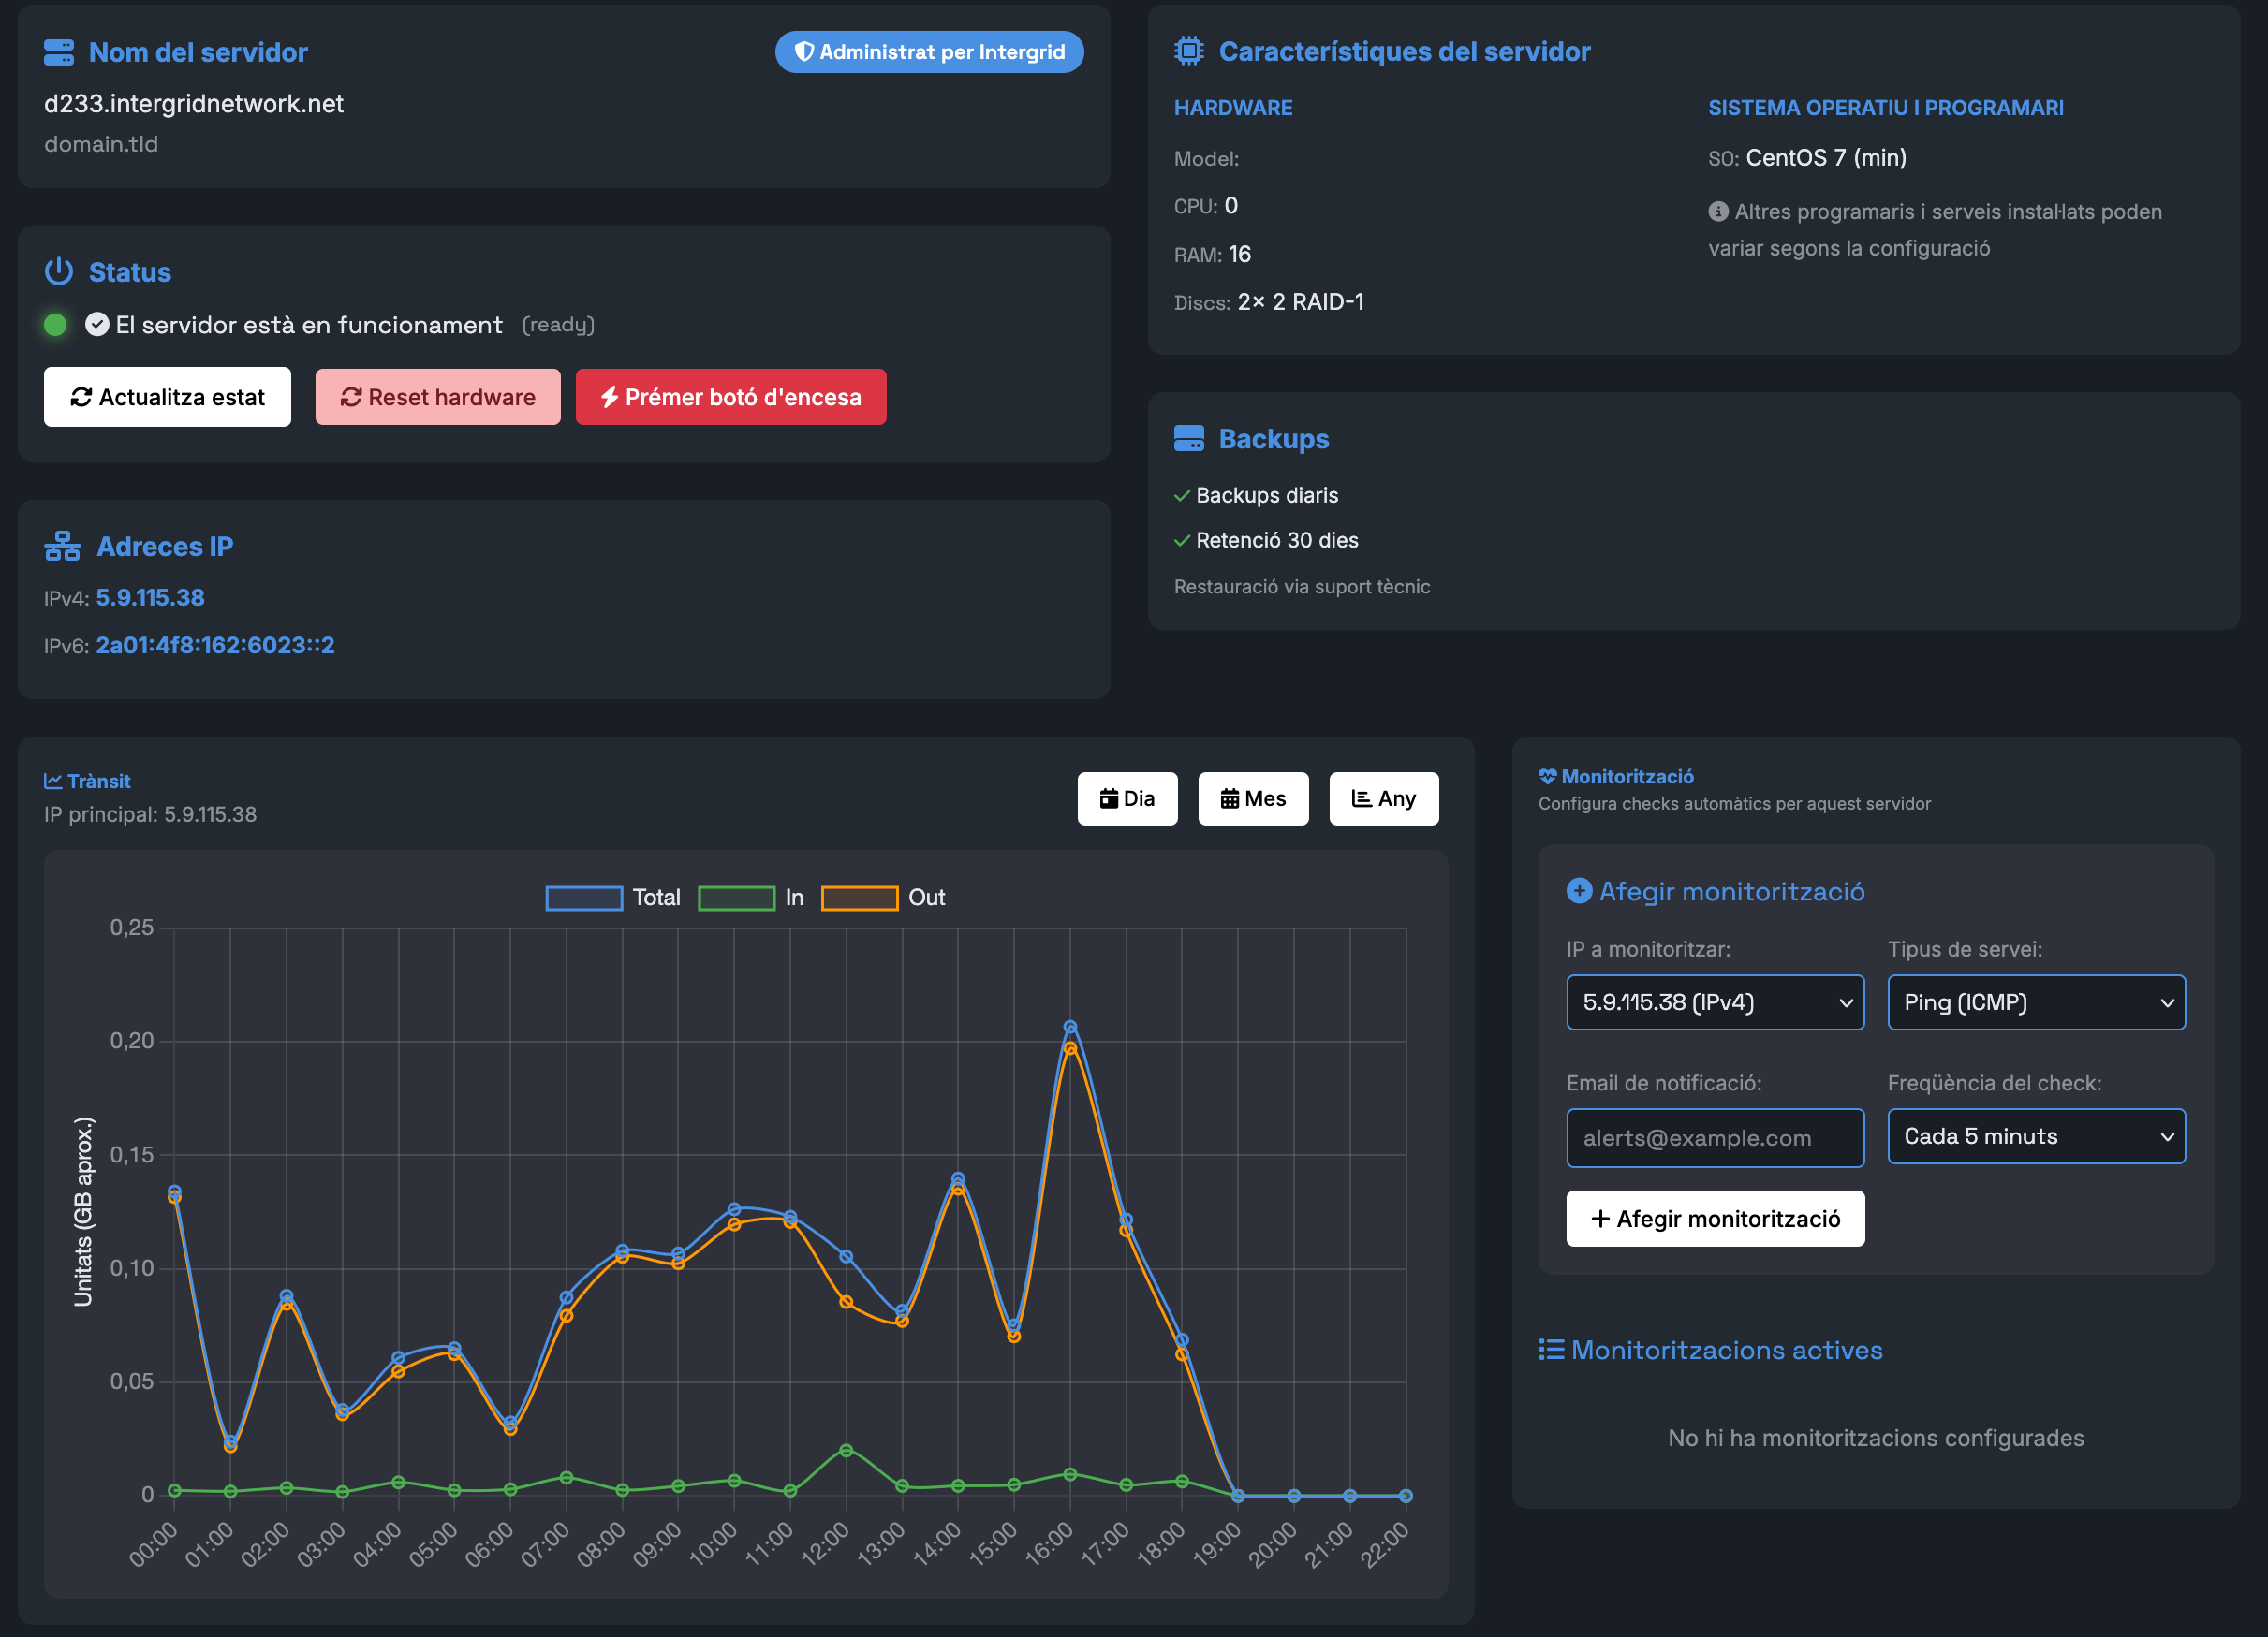The height and width of the screenshot is (1637, 2268).
Task: Click the info icon before Altres programaris
Action: (1718, 212)
